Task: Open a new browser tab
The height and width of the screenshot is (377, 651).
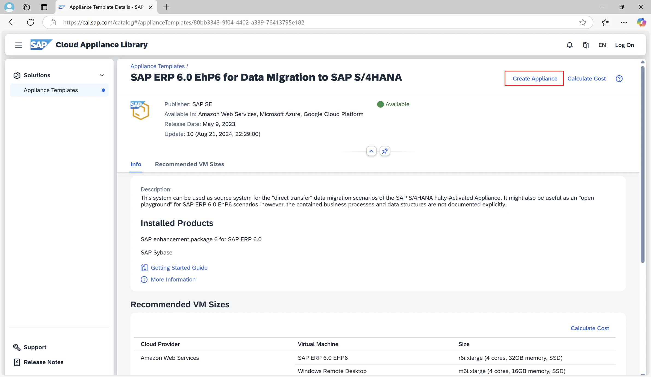Action: [x=166, y=7]
